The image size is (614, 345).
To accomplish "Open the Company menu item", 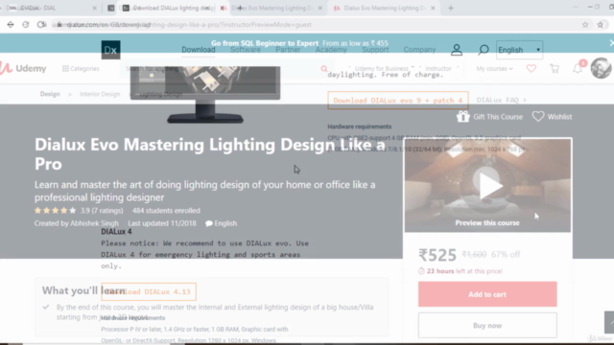I will [x=419, y=50].
